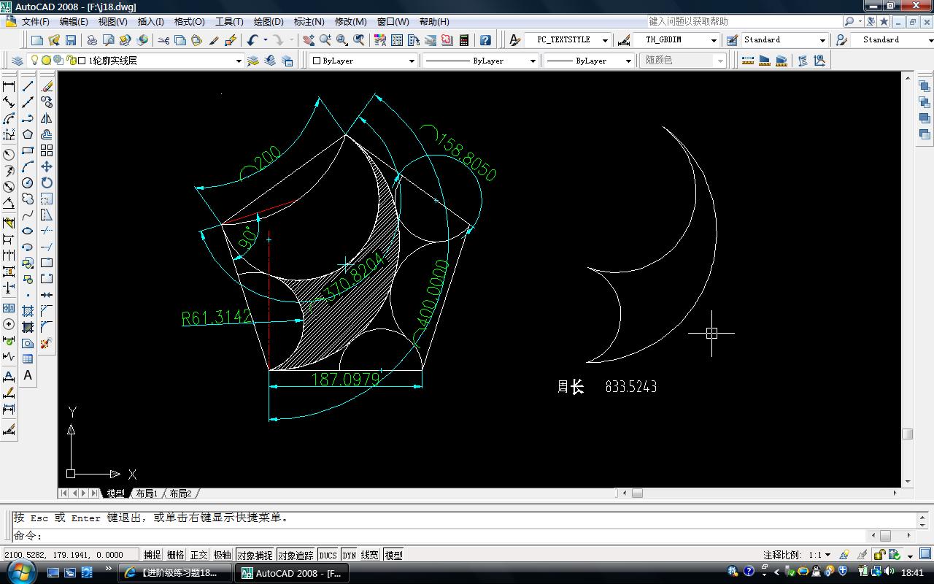Open the 修改(M) menu
This screenshot has height=584, width=934.
[350, 21]
